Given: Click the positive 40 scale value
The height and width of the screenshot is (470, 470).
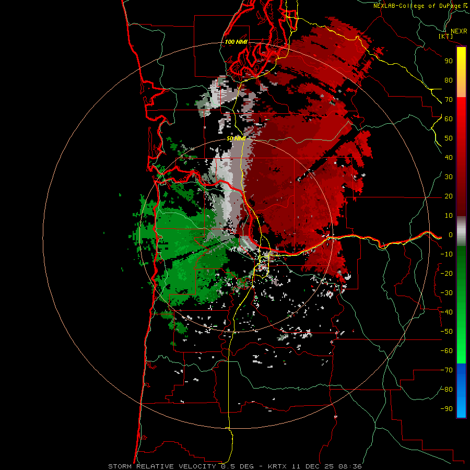Looking at the screenshot, I should click(x=449, y=157).
